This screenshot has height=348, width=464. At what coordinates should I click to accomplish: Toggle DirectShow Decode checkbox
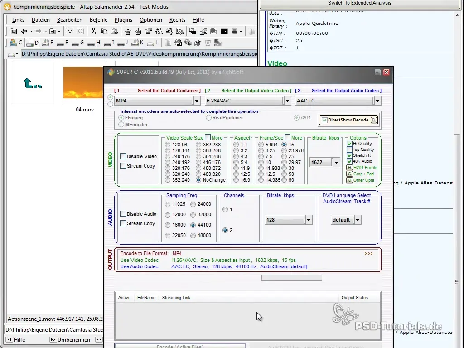tap(324, 120)
